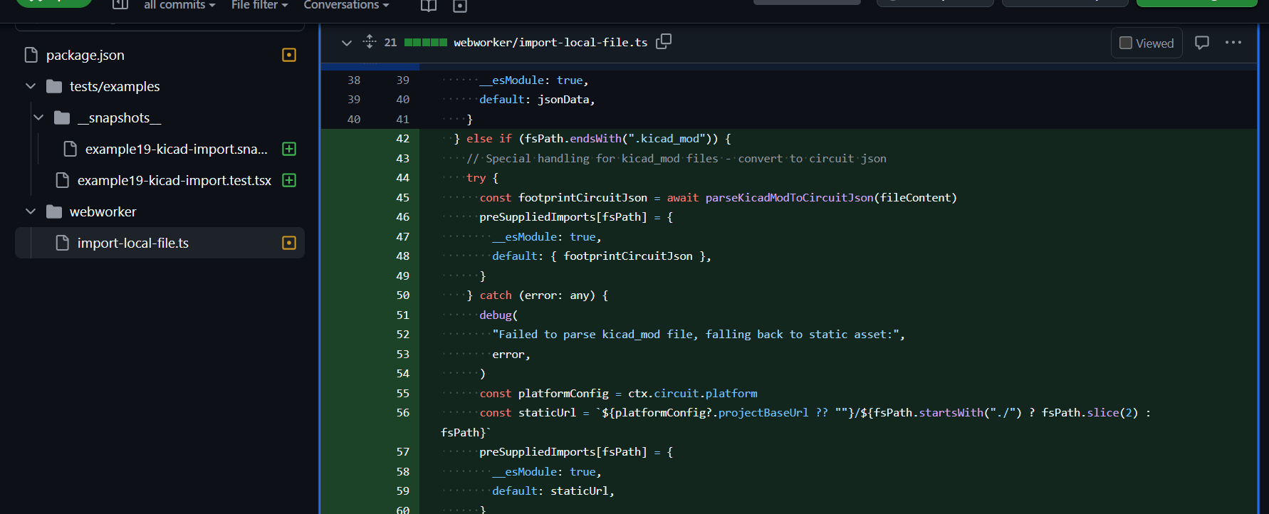Screen dimensions: 1269x514
Task: Collapse the __snapshots__ folder
Action: (38, 117)
